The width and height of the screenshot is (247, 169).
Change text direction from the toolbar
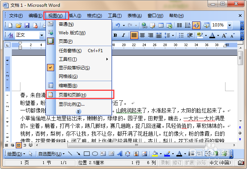(x=187, y=25)
